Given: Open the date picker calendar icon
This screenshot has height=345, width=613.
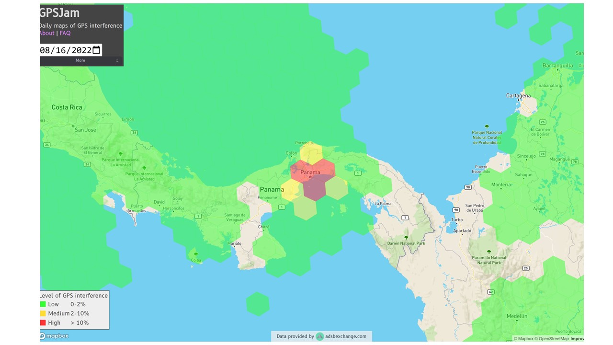Looking at the screenshot, I should pos(96,49).
